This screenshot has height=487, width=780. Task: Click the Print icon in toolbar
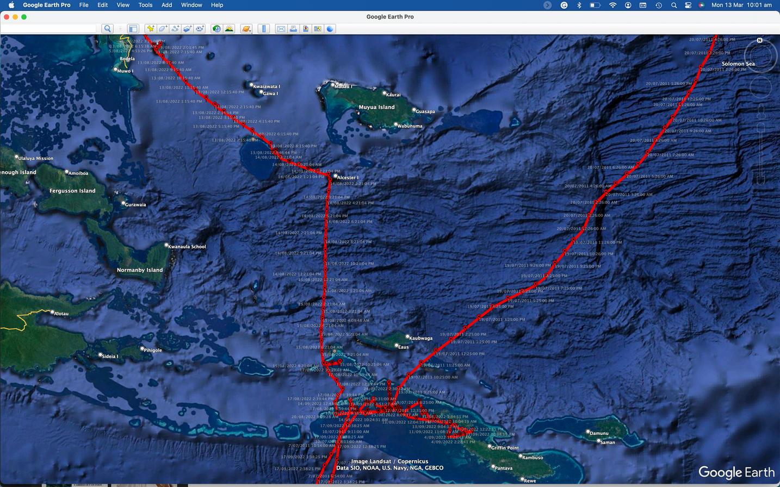[293, 29]
